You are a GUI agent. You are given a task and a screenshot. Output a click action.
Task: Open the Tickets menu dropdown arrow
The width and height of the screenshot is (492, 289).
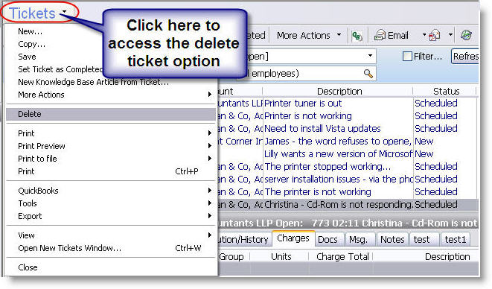tap(64, 12)
